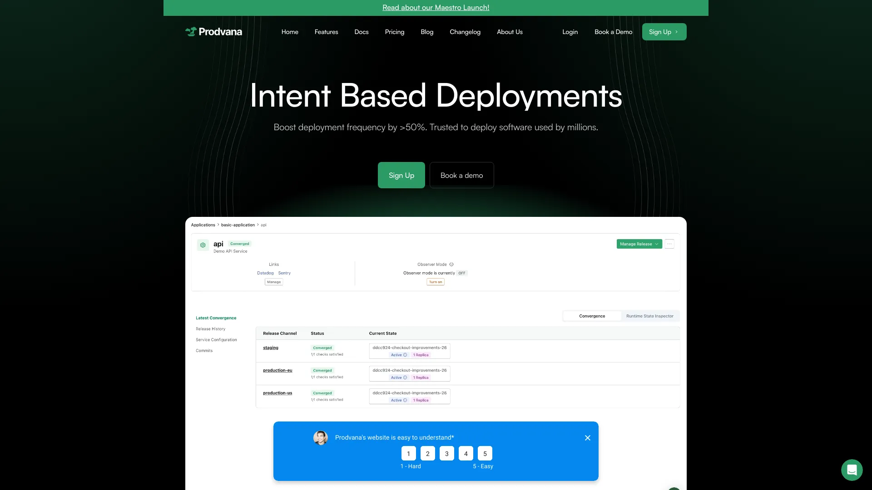Click the presenter avatar in the survey popup
872x490 pixels.
coord(321,437)
